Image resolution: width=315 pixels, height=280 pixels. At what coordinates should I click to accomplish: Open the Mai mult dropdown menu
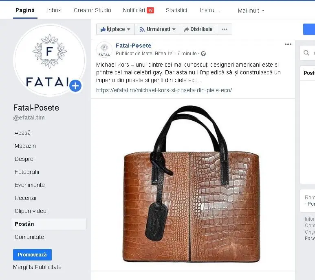click(x=251, y=11)
